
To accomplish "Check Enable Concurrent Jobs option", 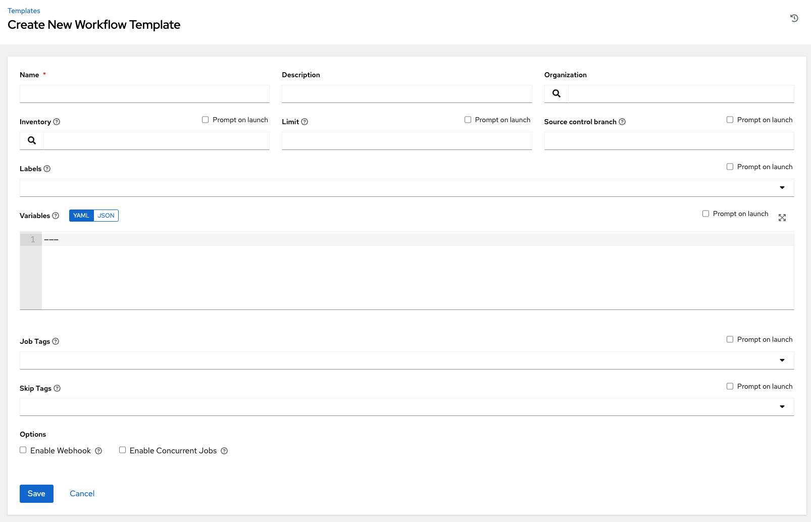I will 122,450.
